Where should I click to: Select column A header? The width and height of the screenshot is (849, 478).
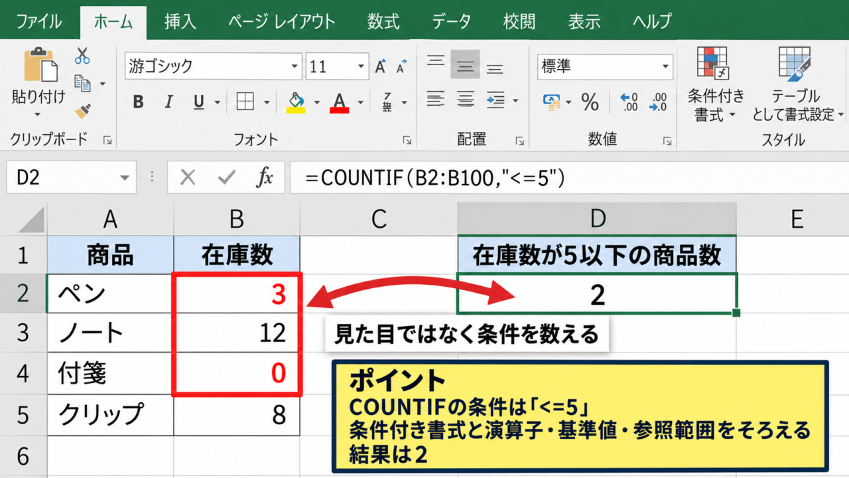coord(110,218)
